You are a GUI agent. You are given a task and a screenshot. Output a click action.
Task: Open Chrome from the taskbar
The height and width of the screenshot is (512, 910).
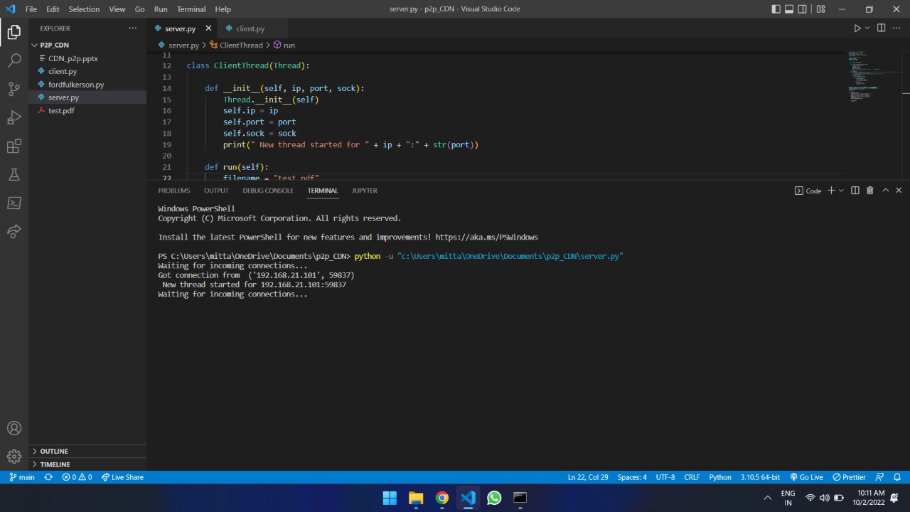(x=442, y=498)
